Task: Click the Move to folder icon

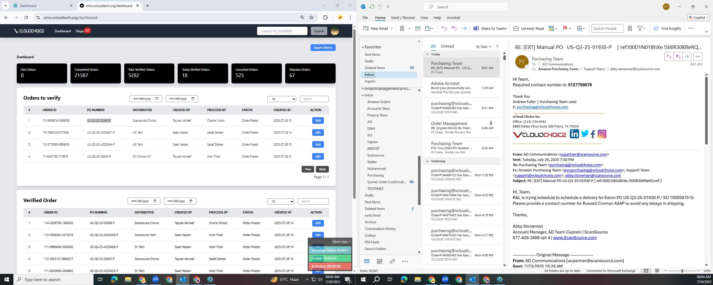Action: pos(428,28)
